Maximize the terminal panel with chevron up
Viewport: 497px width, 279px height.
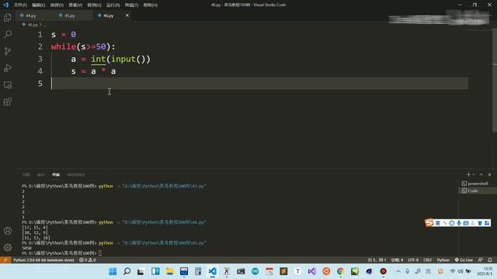pyautogui.click(x=481, y=174)
